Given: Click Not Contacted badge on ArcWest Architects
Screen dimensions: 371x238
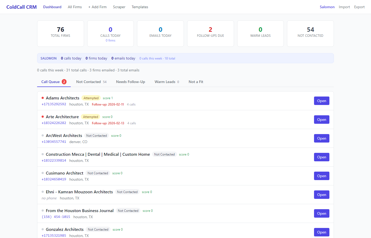Looking at the screenshot, I should (x=96, y=136).
